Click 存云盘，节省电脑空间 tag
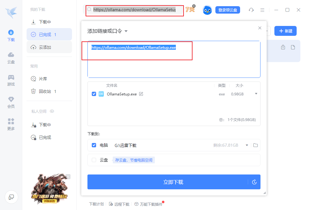 click(133, 160)
